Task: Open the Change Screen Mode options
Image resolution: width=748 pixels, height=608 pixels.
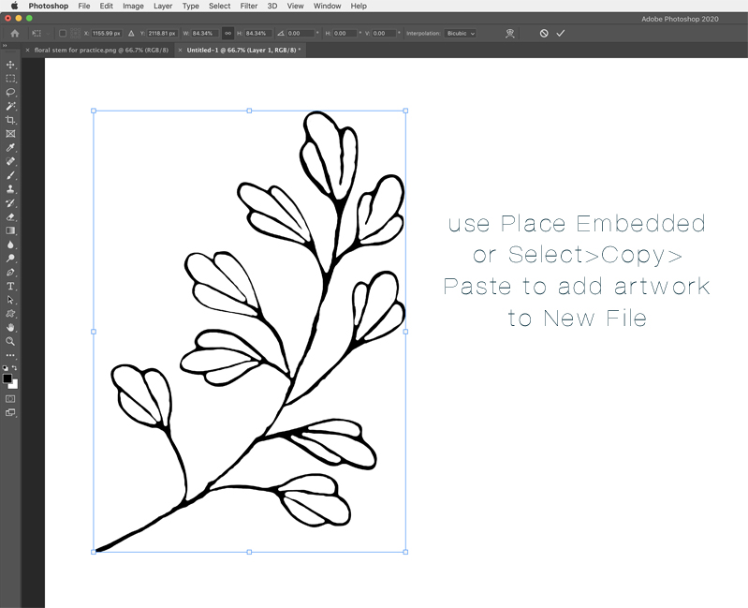Action: pos(11,412)
